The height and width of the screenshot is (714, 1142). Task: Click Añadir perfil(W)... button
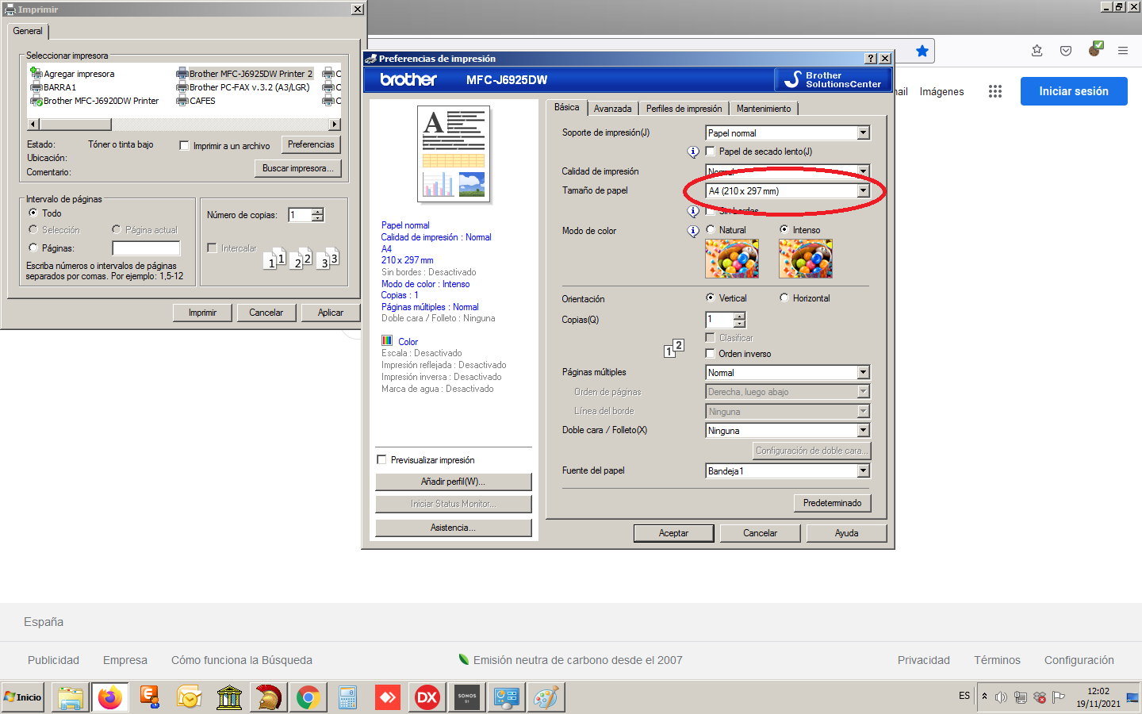453,482
